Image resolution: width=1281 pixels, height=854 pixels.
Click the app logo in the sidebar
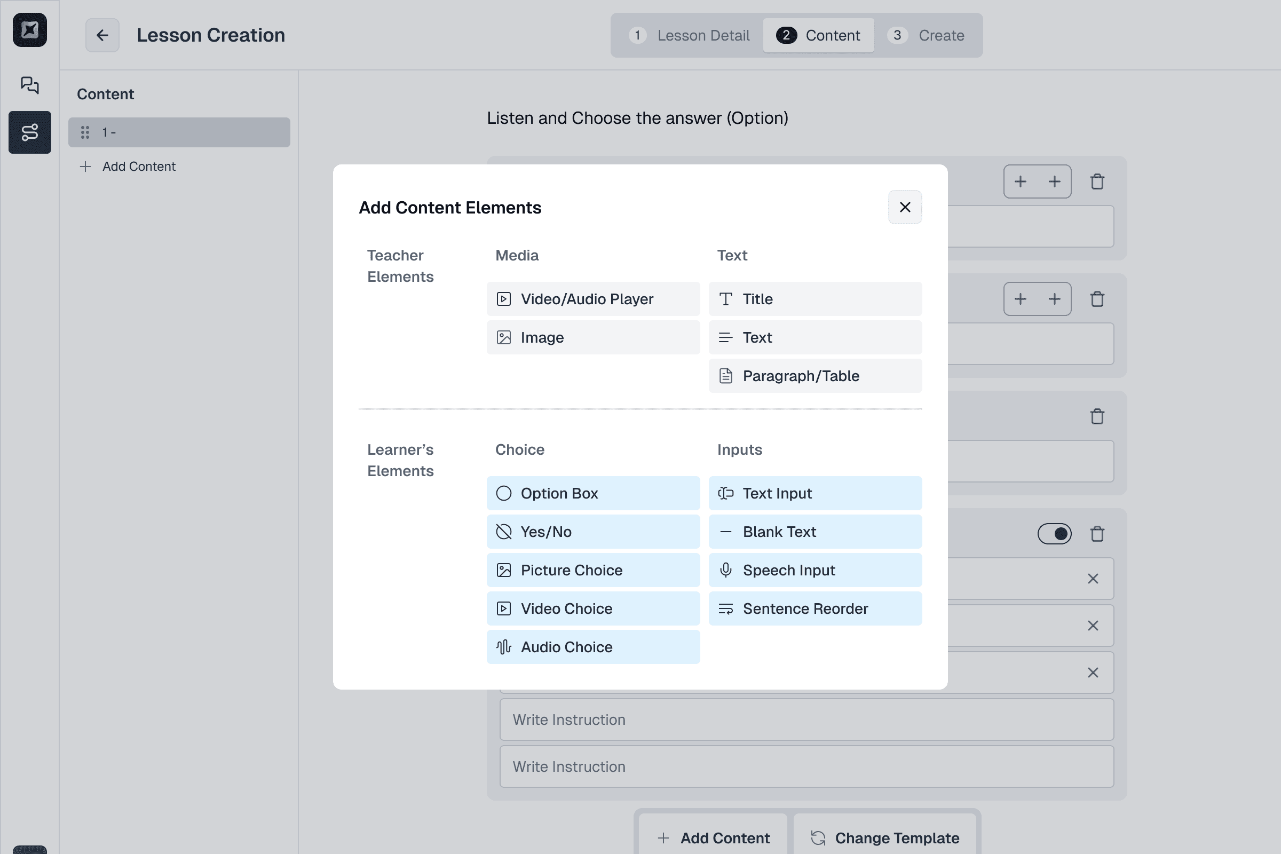pyautogui.click(x=29, y=30)
